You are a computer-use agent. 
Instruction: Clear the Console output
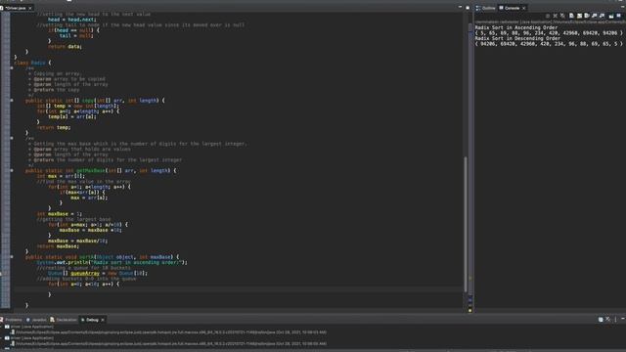571,16
